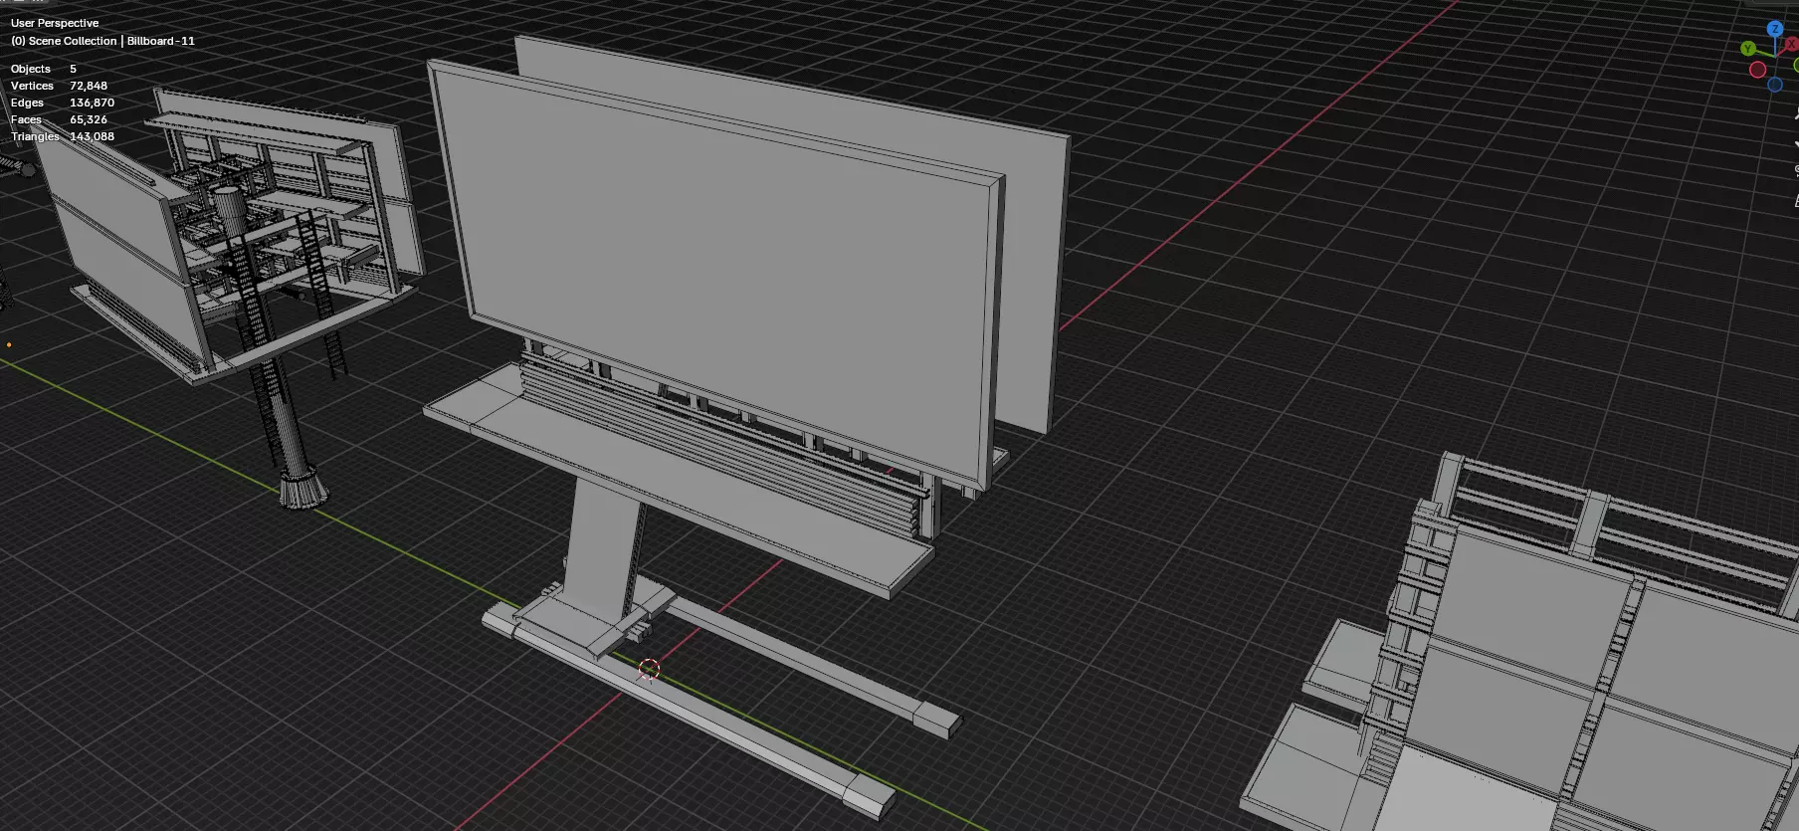Click the negative X red circle gizmo
The height and width of the screenshot is (831, 1799).
click(1758, 70)
